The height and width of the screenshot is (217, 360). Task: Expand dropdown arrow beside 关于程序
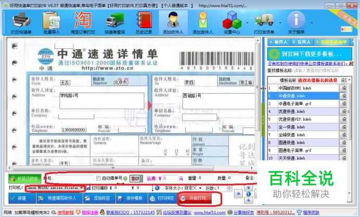312,23
